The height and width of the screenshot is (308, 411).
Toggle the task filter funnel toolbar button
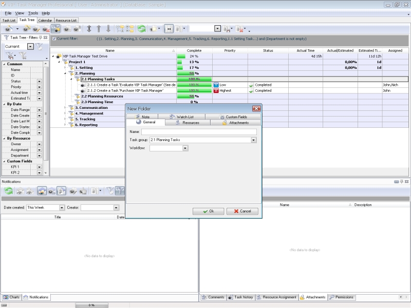coord(55,29)
